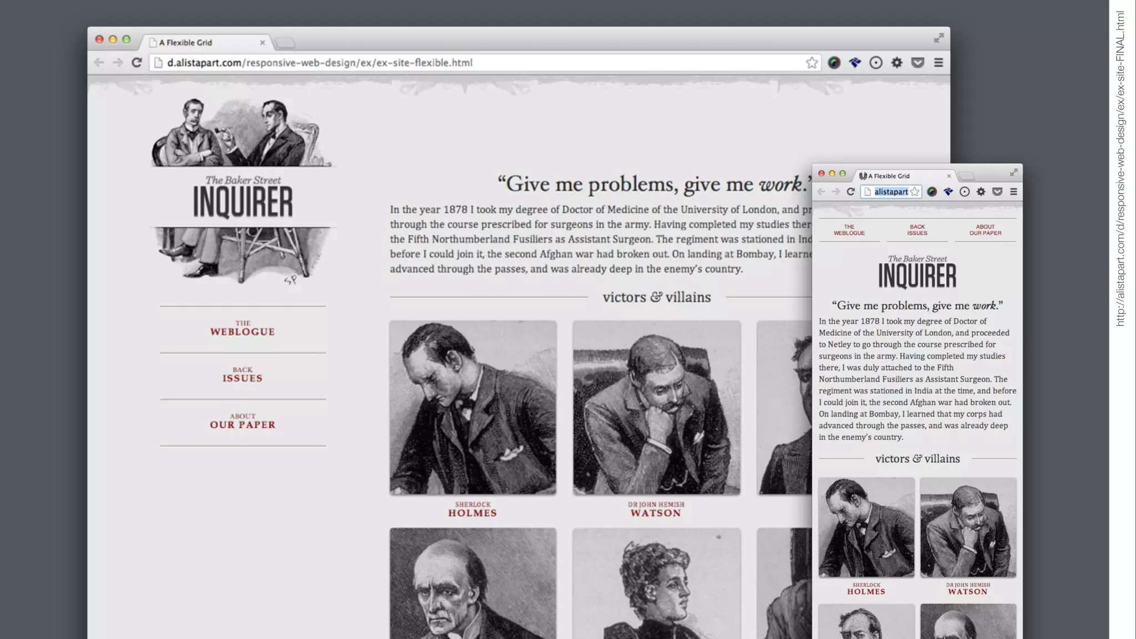Open the Pocket extension in the large window
The width and height of the screenshot is (1136, 639).
click(918, 63)
